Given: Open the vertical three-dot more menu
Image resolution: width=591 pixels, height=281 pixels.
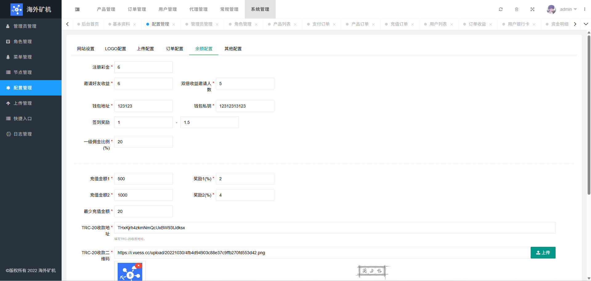Looking at the screenshot, I should tap(585, 9).
